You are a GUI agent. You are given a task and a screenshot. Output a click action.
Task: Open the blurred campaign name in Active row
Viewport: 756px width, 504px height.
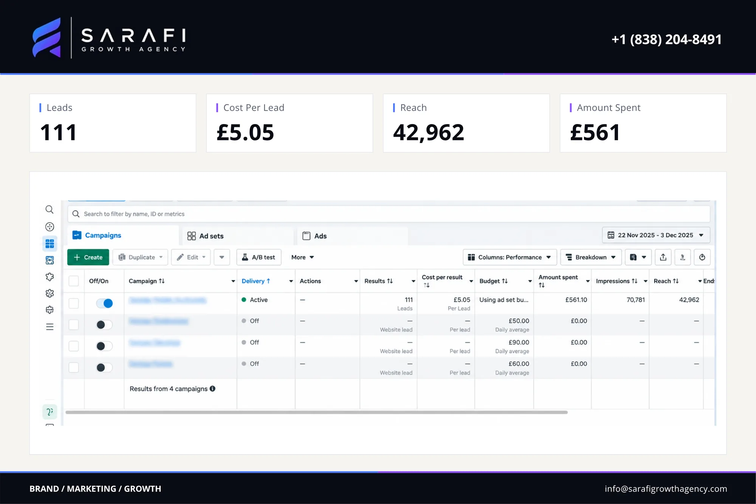(x=167, y=300)
